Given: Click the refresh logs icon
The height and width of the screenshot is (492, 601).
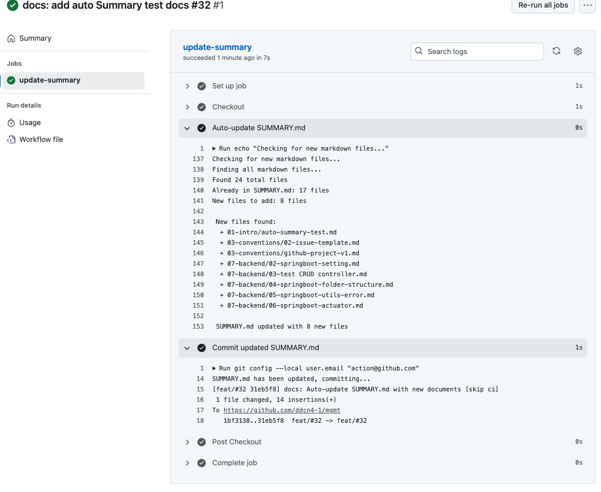Looking at the screenshot, I should point(556,51).
